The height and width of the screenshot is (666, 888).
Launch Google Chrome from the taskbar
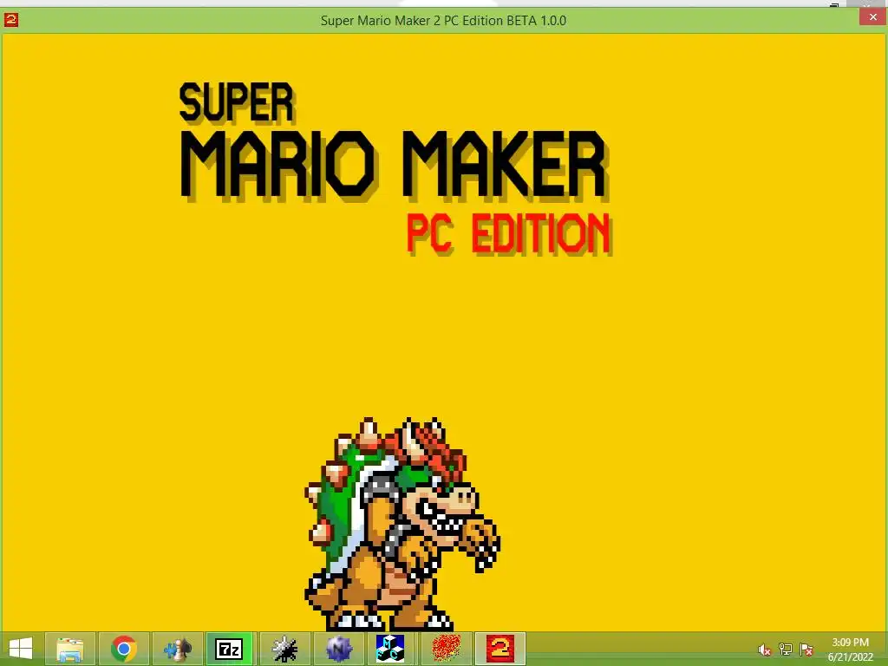[x=124, y=649]
